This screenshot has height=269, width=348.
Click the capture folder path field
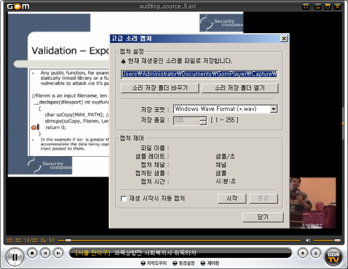pyautogui.click(x=199, y=74)
